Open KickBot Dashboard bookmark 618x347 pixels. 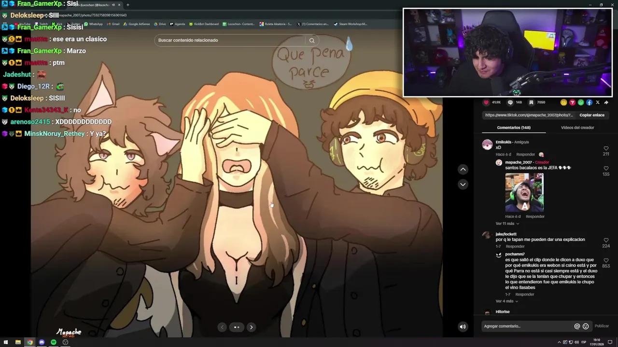tap(204, 24)
